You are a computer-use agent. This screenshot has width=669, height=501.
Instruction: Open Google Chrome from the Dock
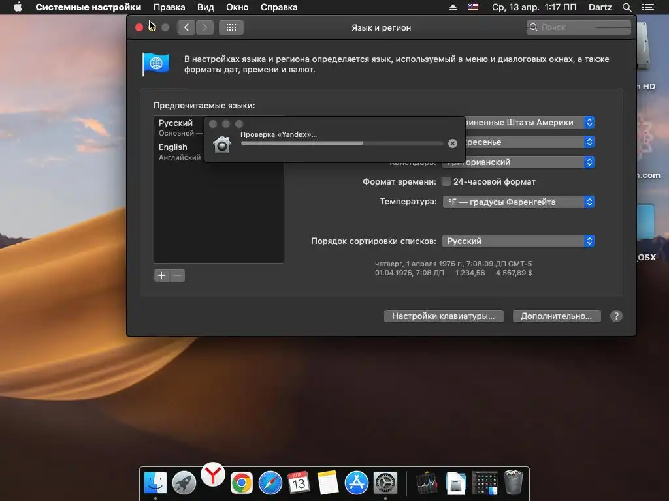click(x=242, y=483)
